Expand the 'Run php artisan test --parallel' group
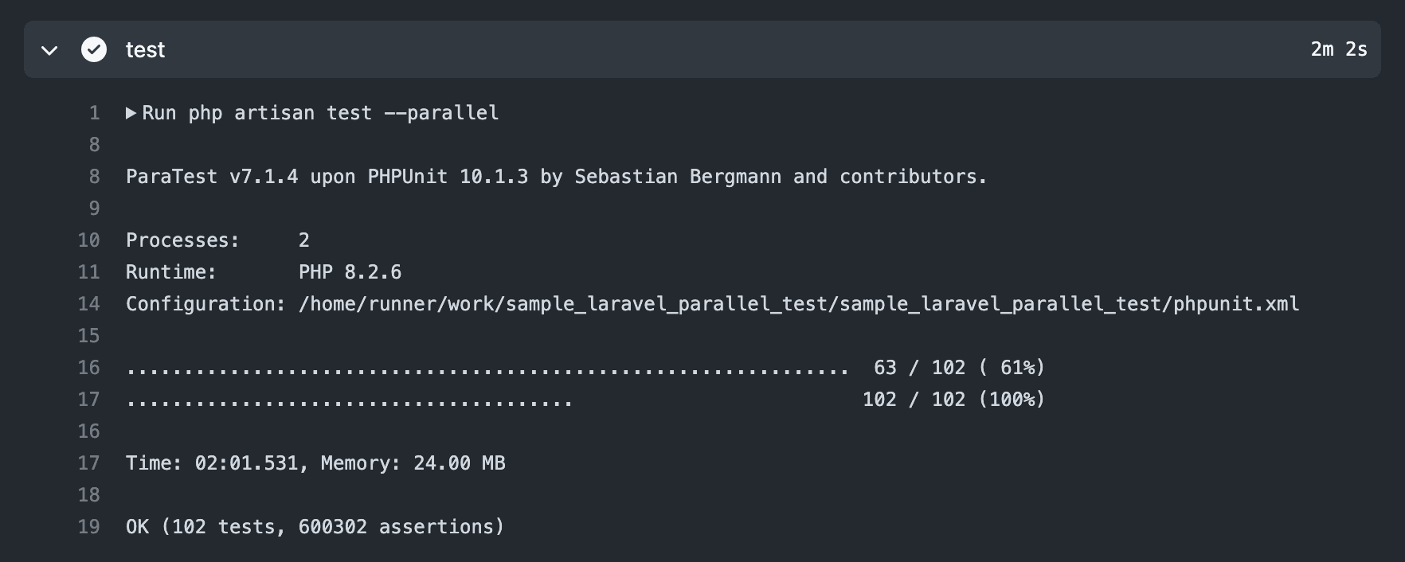Screen dimensions: 1405x562 pos(131,113)
